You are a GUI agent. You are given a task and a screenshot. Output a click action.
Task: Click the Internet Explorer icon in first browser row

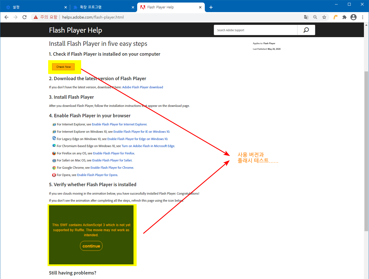(54, 124)
